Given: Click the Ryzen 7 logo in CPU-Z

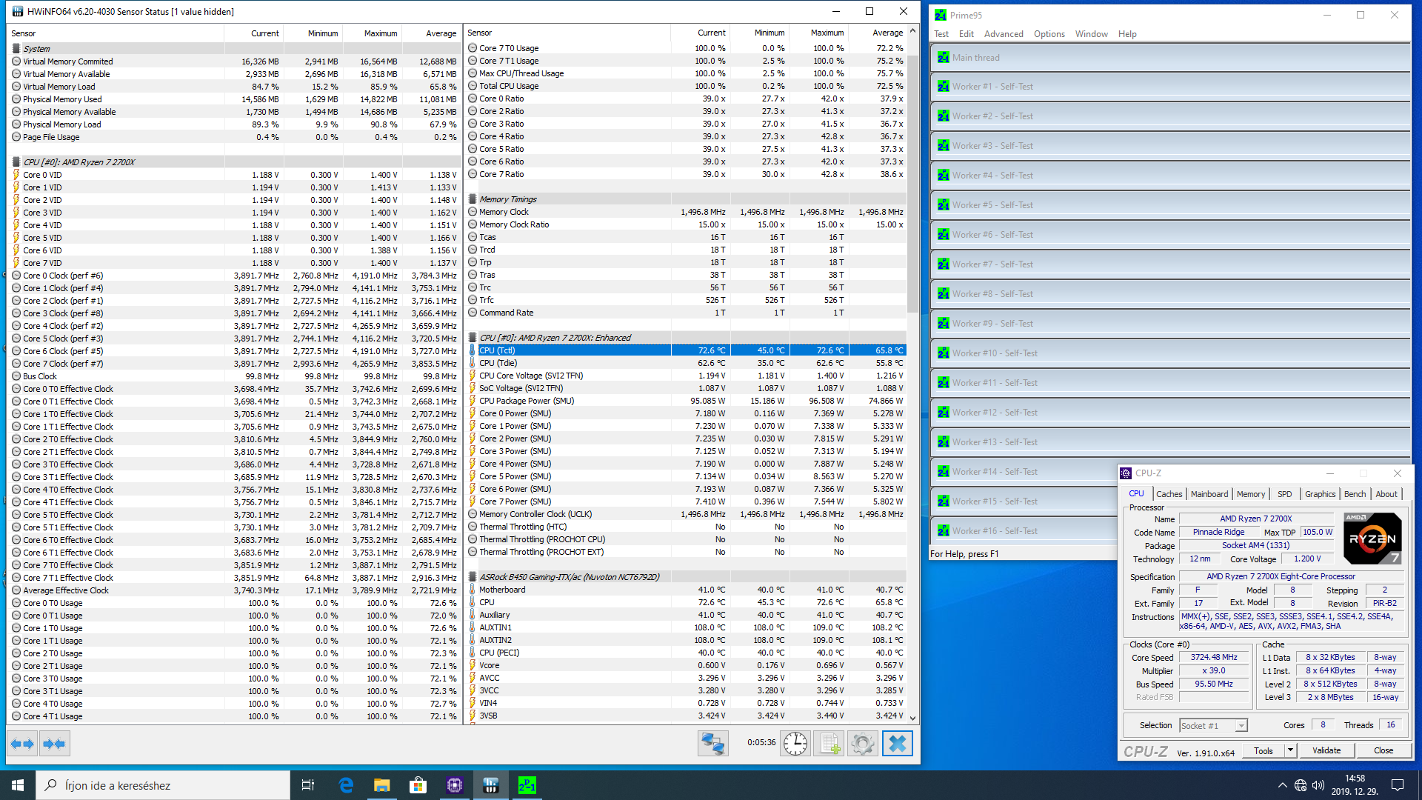Looking at the screenshot, I should (x=1372, y=539).
